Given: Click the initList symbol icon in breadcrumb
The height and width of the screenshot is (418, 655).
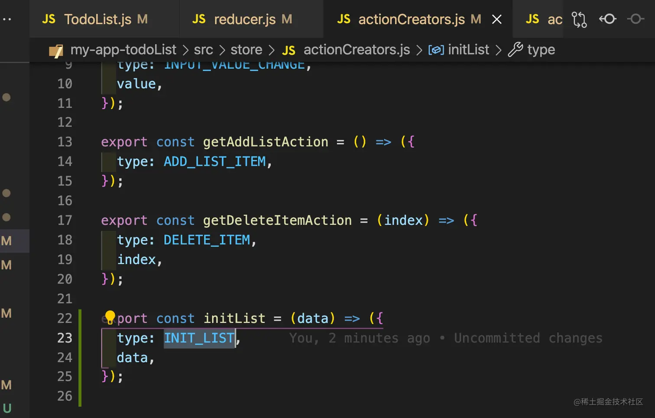Looking at the screenshot, I should pyautogui.click(x=436, y=50).
